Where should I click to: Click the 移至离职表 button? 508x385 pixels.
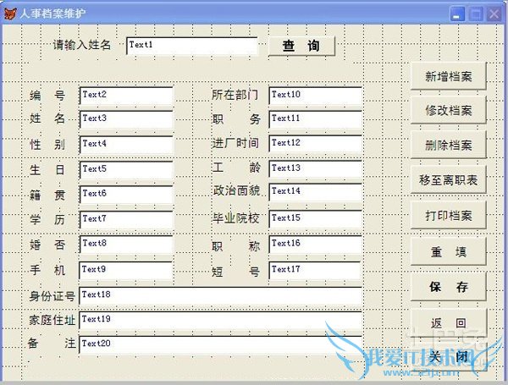tap(449, 179)
